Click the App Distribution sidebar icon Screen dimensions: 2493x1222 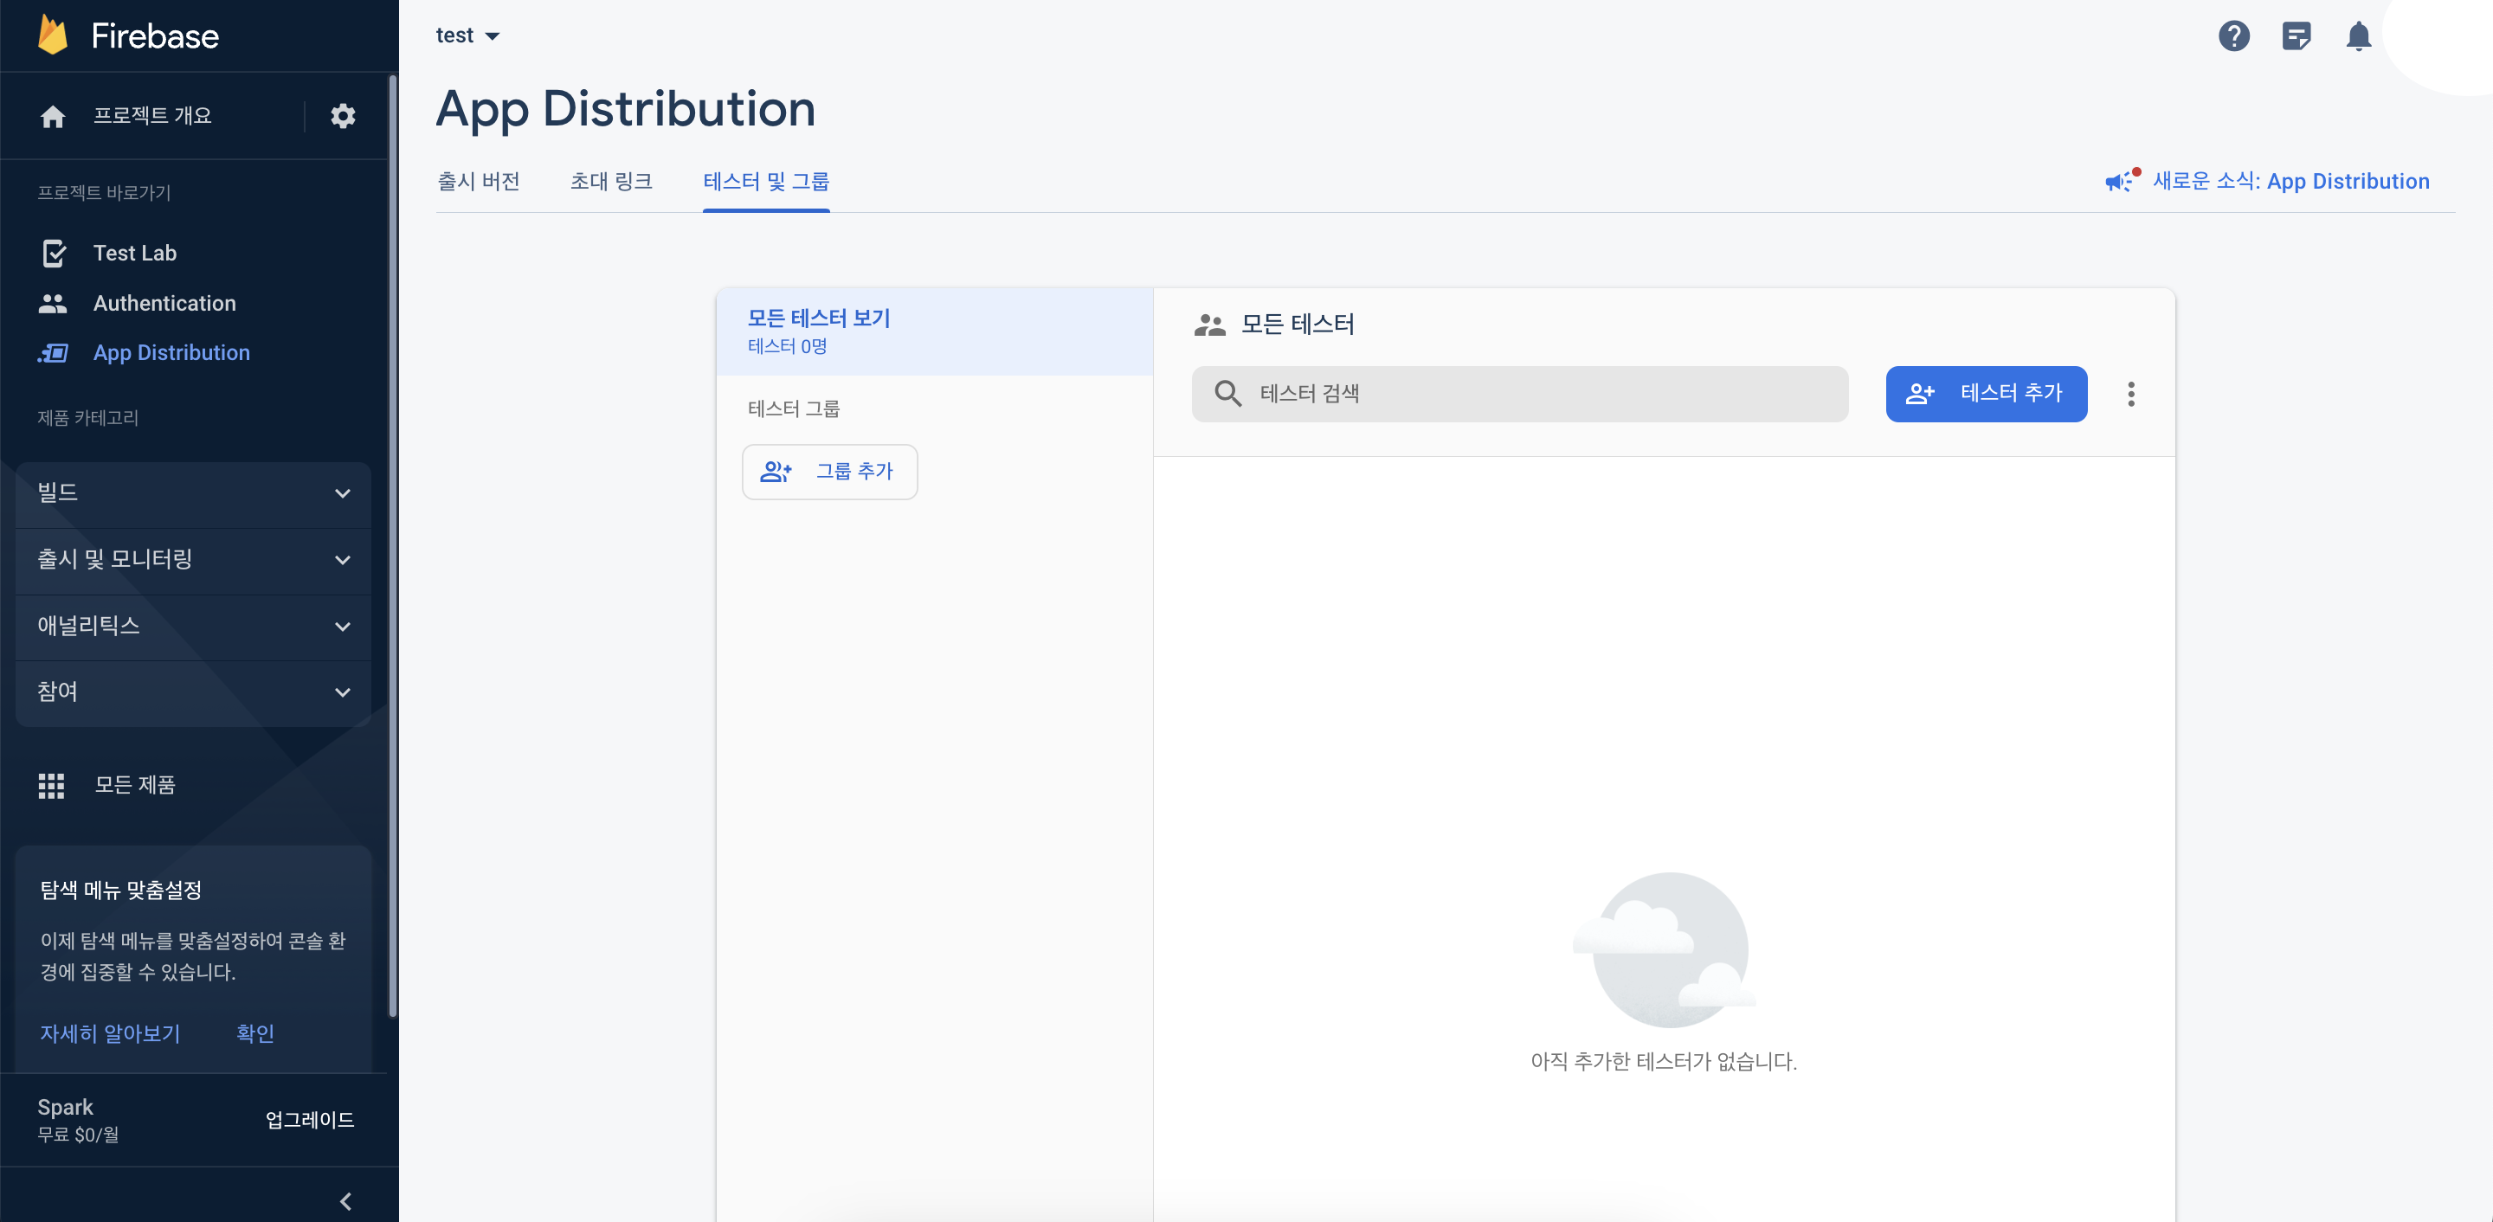[53, 353]
